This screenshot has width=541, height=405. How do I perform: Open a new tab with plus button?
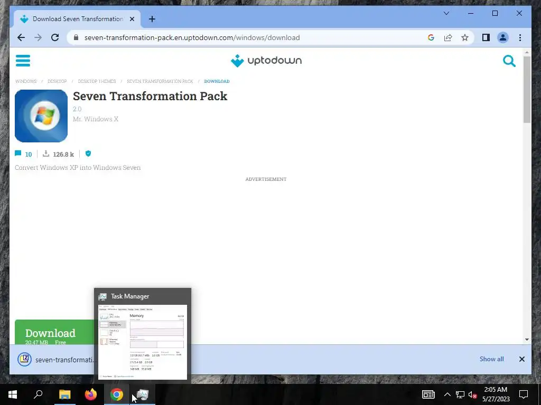click(x=152, y=19)
